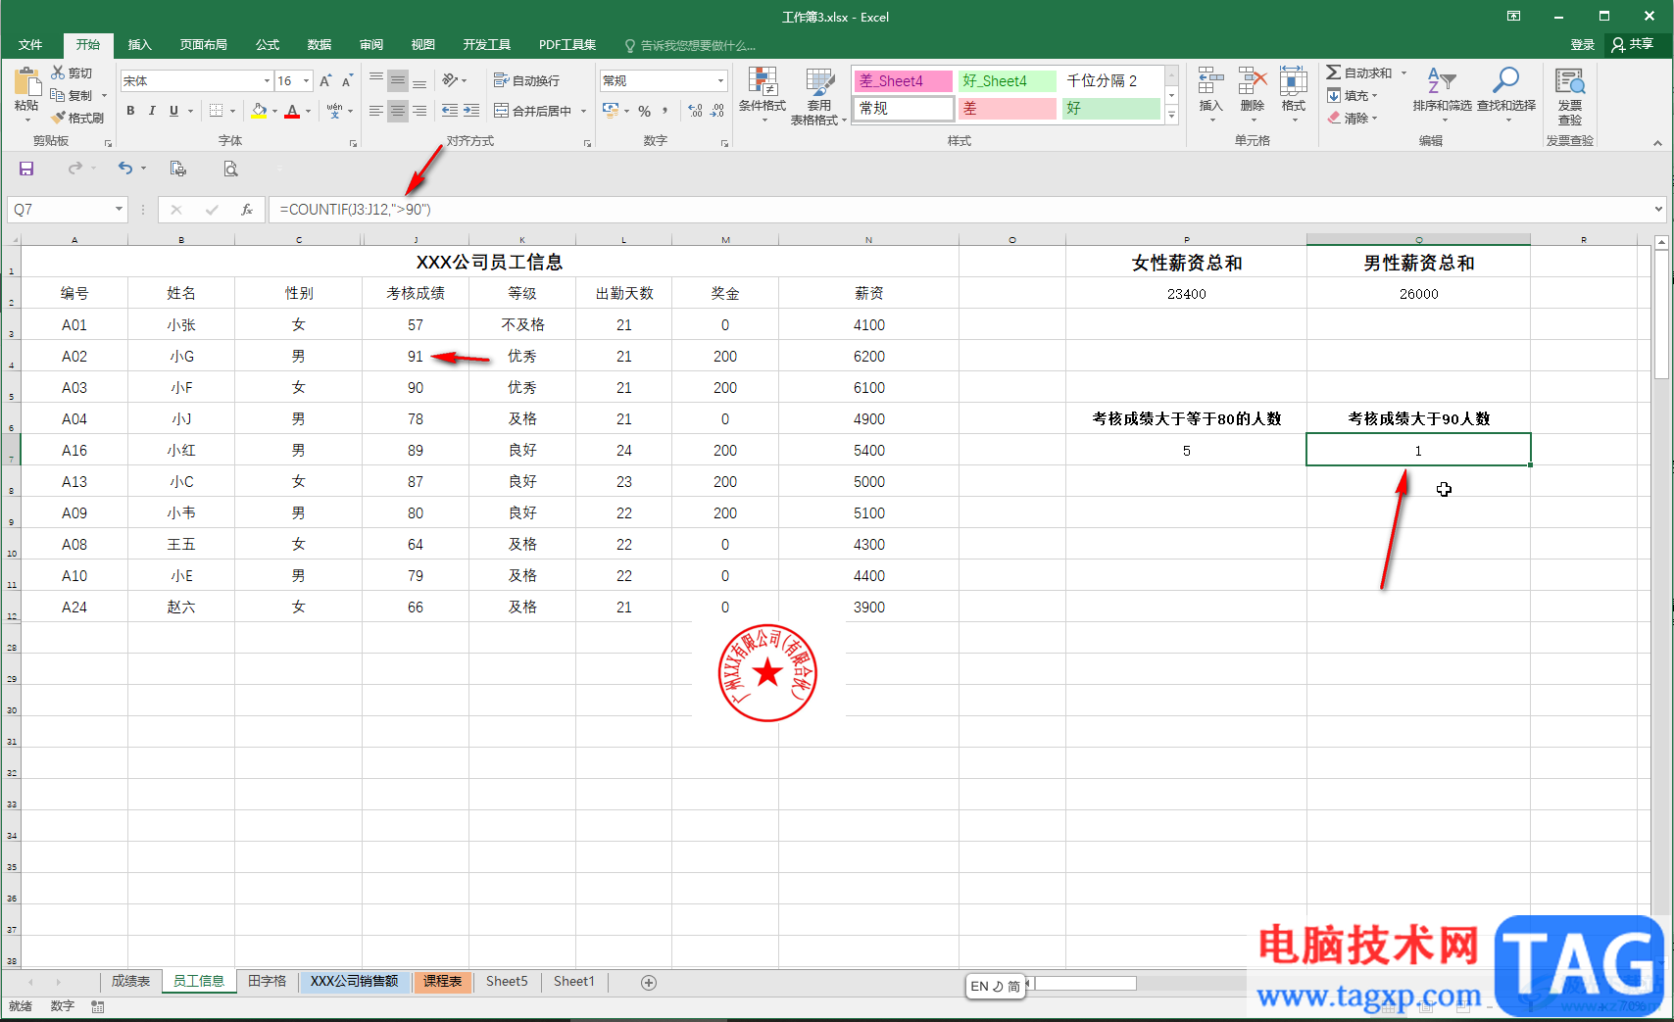Click the Undo arrow in quick access bar

click(125, 169)
